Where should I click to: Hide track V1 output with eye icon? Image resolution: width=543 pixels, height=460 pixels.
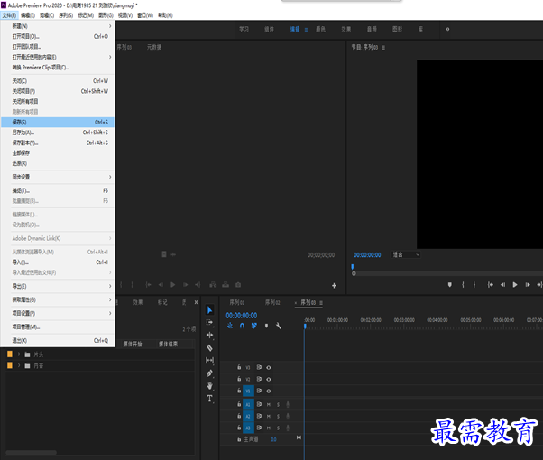pyautogui.click(x=269, y=391)
